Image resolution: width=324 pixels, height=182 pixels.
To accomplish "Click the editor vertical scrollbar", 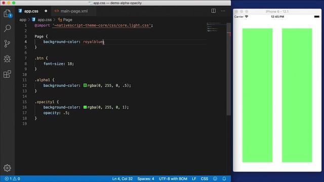I will pyautogui.click(x=228, y=69).
